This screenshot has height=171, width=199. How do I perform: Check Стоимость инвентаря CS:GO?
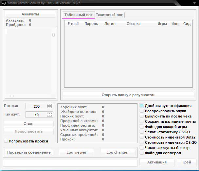point(141,142)
